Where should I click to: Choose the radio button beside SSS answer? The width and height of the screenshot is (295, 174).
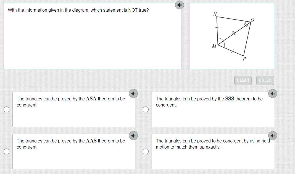click(146, 109)
